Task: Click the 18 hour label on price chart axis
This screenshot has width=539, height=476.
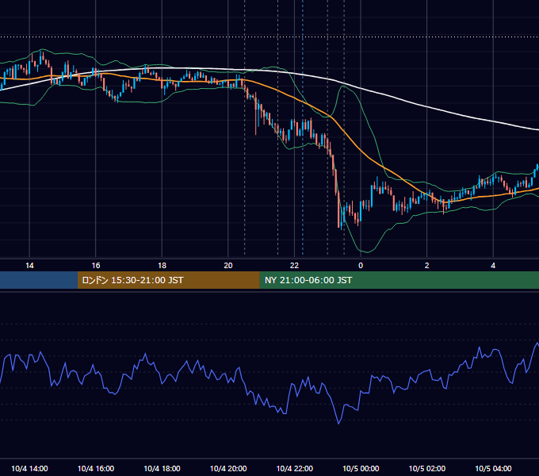Action: tap(162, 266)
